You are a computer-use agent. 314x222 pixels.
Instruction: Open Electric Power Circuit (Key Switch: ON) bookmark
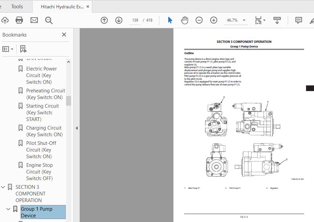click(x=41, y=75)
